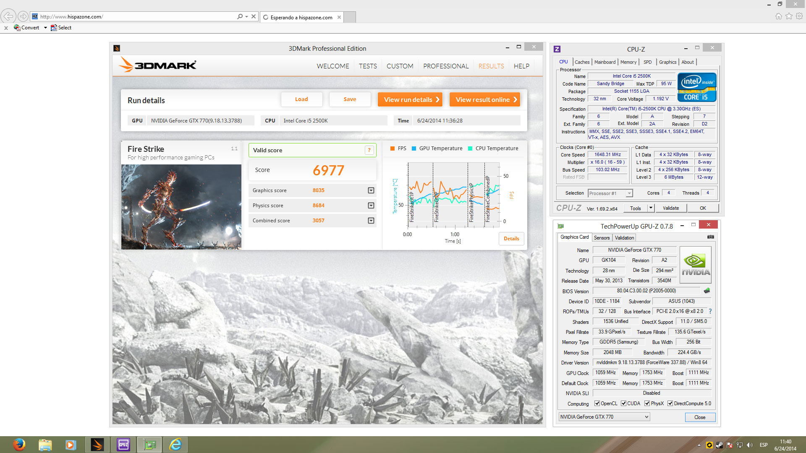Image resolution: width=806 pixels, height=453 pixels.
Task: Click the green CPU Temperature legend swatch
Action: pyautogui.click(x=470, y=148)
